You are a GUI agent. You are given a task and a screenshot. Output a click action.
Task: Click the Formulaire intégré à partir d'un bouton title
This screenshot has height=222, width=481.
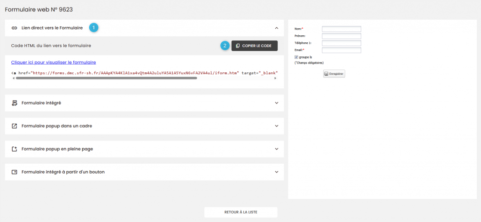coord(63,172)
